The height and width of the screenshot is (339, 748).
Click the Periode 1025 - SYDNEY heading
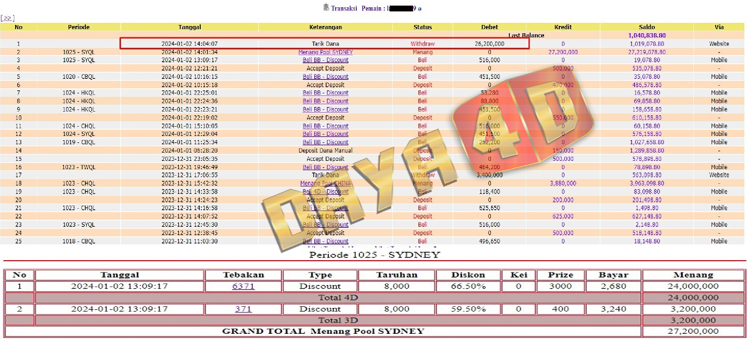pos(375,254)
